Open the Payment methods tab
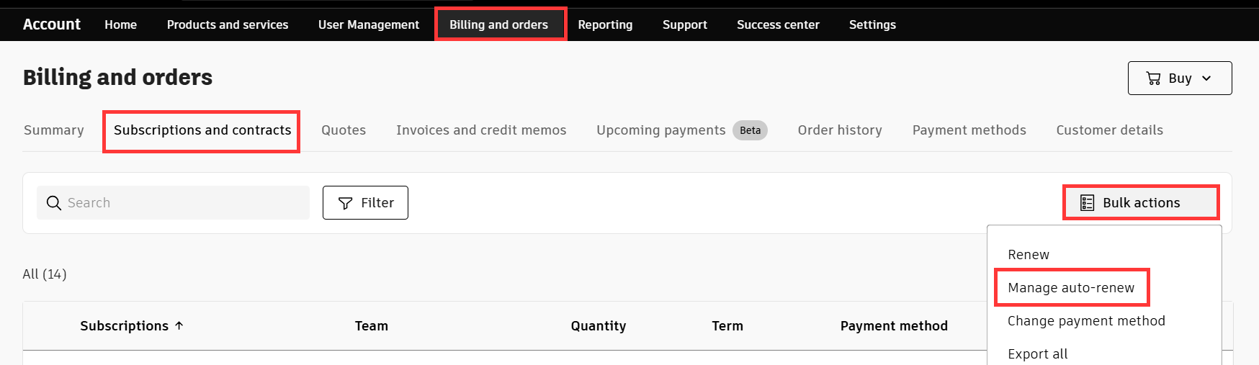 969,130
